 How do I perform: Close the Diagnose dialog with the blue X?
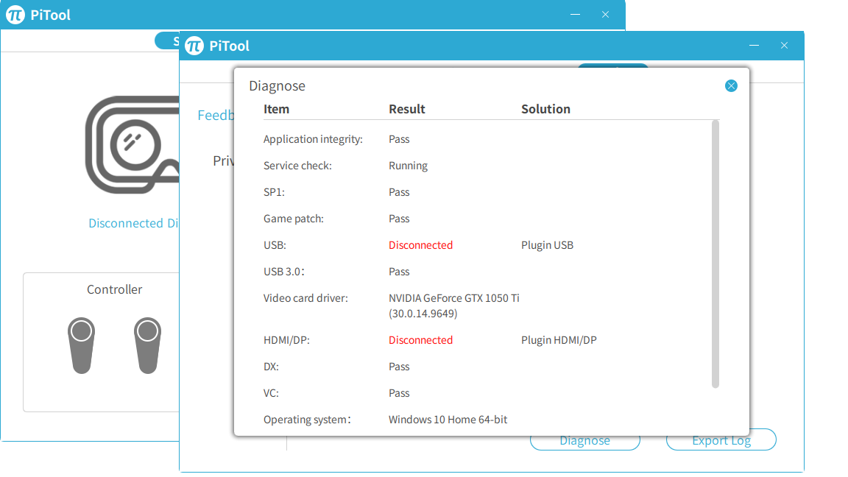tap(731, 86)
